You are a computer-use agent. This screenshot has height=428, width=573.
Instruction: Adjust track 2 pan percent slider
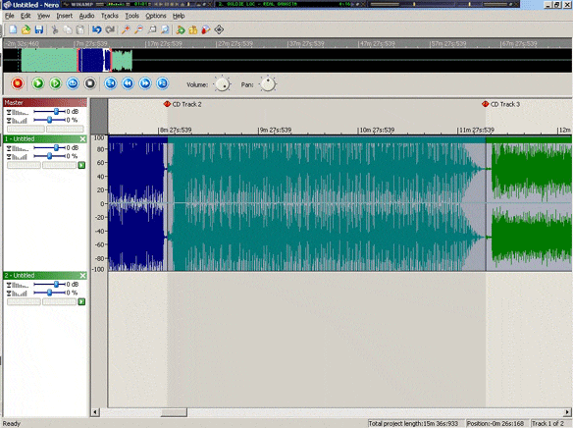click(x=49, y=293)
